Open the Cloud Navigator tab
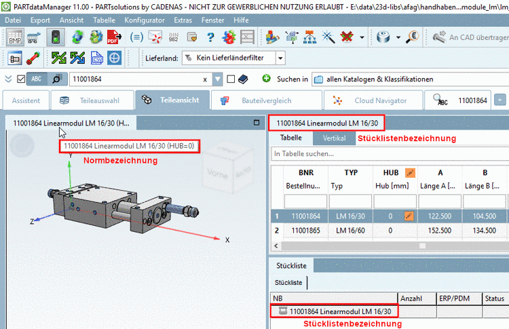This screenshot has width=509, height=329. click(x=373, y=100)
